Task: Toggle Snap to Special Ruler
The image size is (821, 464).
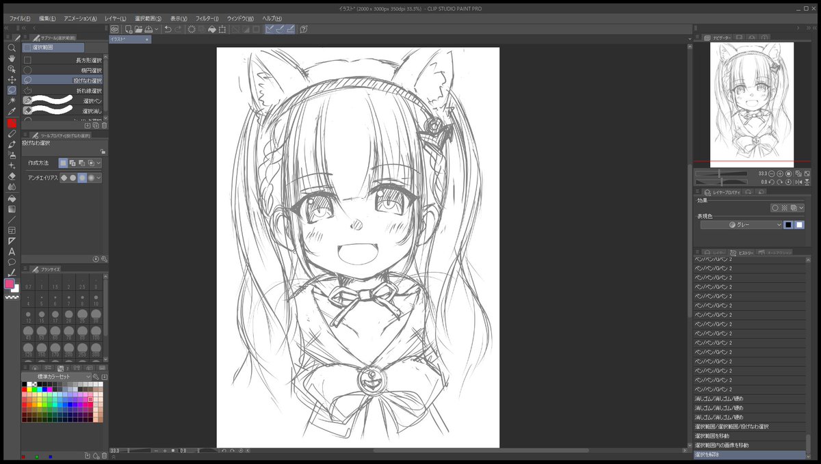Action: [x=281, y=29]
